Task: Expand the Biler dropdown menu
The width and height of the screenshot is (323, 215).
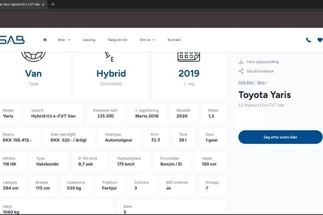Action: (x=64, y=40)
